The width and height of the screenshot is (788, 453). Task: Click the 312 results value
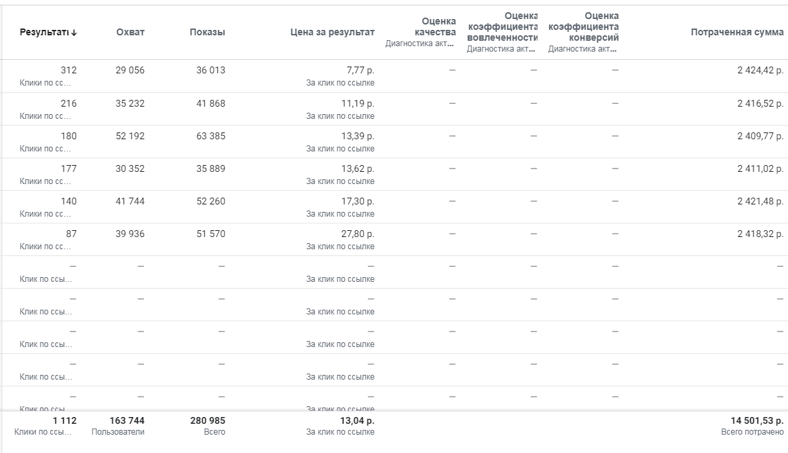(x=69, y=70)
